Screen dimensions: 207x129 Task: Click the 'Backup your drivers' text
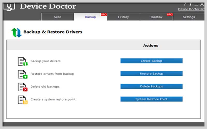pyautogui.click(x=46, y=61)
